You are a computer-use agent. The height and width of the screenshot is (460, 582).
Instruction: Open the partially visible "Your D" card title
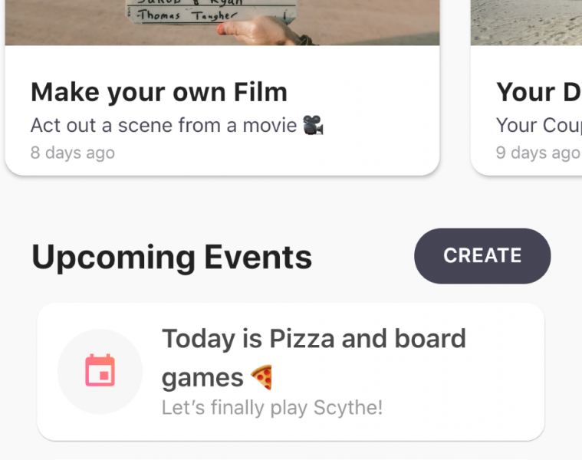pyautogui.click(x=538, y=92)
